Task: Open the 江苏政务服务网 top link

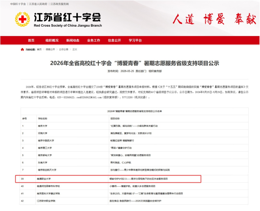Action: pyautogui.click(x=59, y=4)
